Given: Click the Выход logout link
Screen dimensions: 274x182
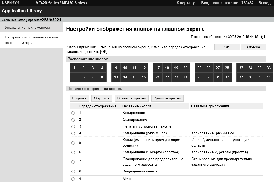Looking at the screenshot, I should coord(264,3).
